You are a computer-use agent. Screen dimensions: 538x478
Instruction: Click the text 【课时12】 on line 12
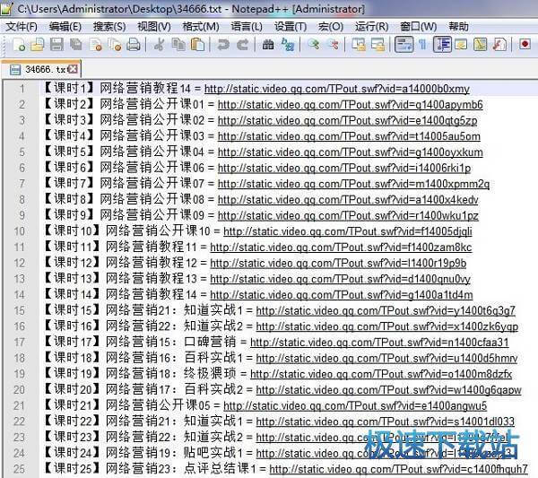coord(73,263)
